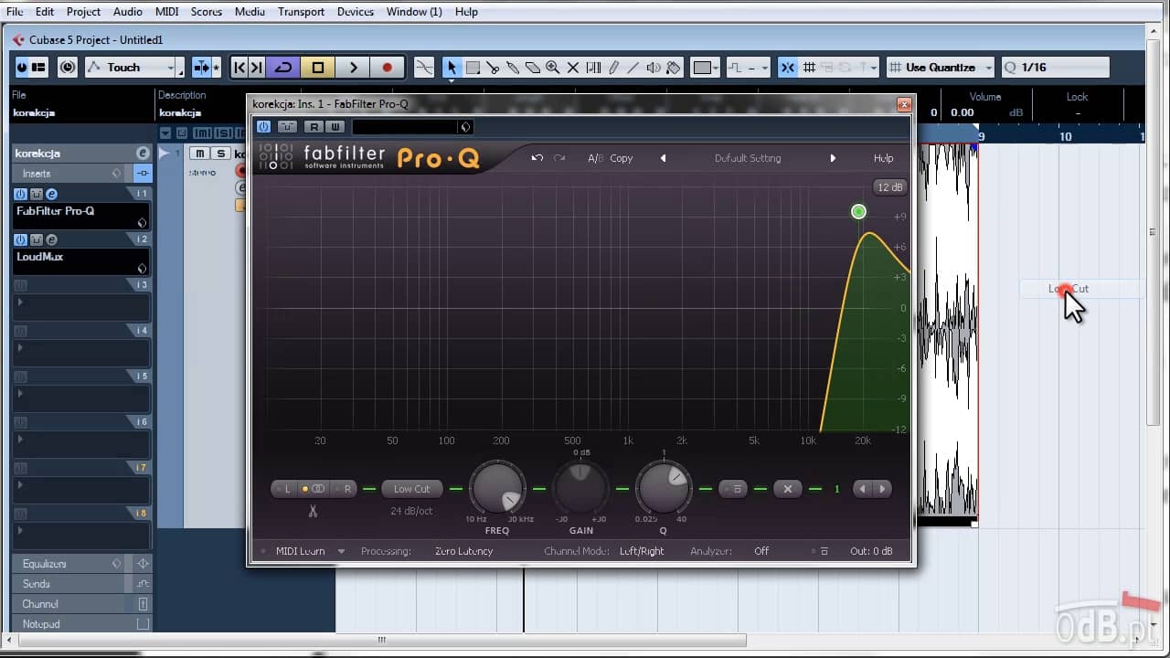Click Go to next marker button
The width and height of the screenshot is (1170, 658).
(257, 68)
